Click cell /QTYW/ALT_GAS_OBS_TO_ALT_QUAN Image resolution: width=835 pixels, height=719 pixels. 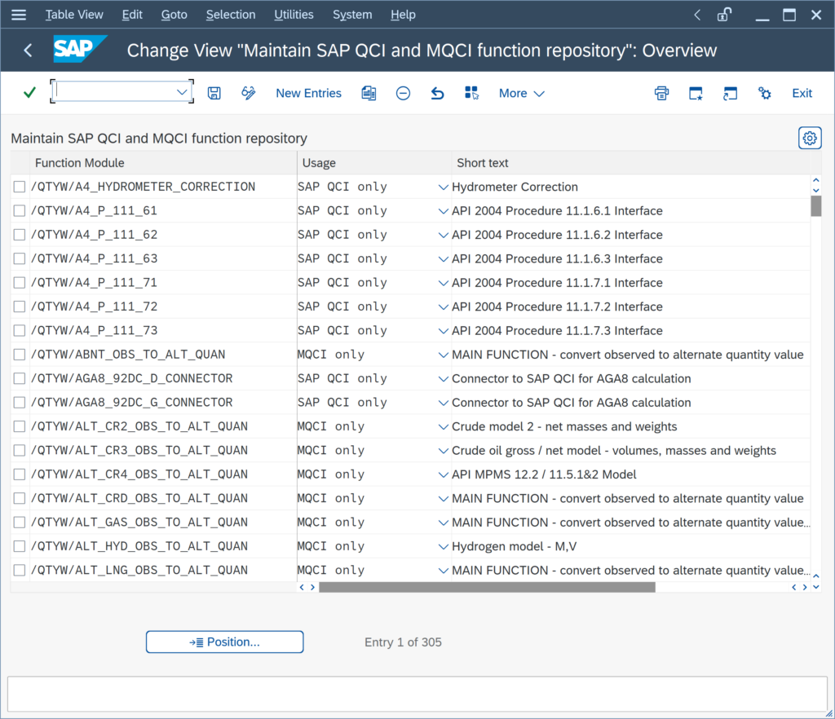point(163,522)
